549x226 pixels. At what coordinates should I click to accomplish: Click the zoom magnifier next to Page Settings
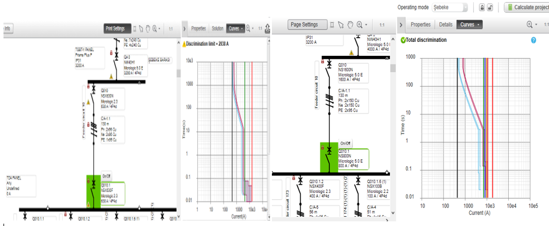tap(359, 25)
